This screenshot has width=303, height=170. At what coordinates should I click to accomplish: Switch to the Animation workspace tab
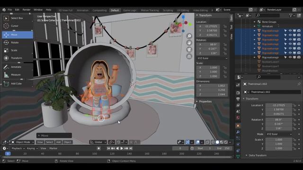pos(83,10)
